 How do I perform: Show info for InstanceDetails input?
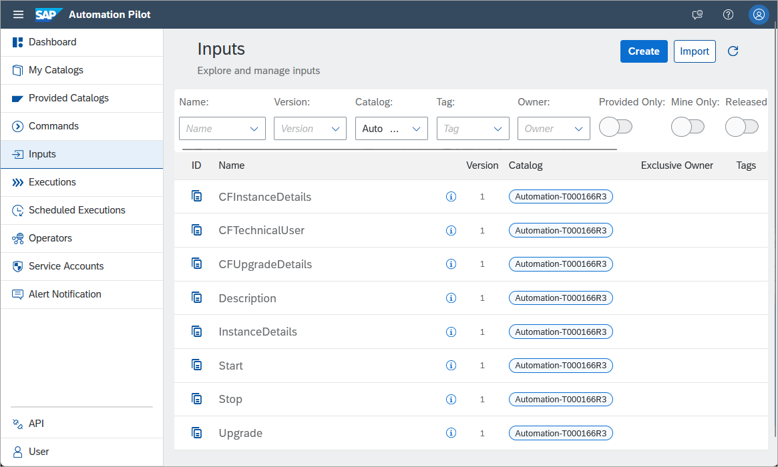point(451,332)
